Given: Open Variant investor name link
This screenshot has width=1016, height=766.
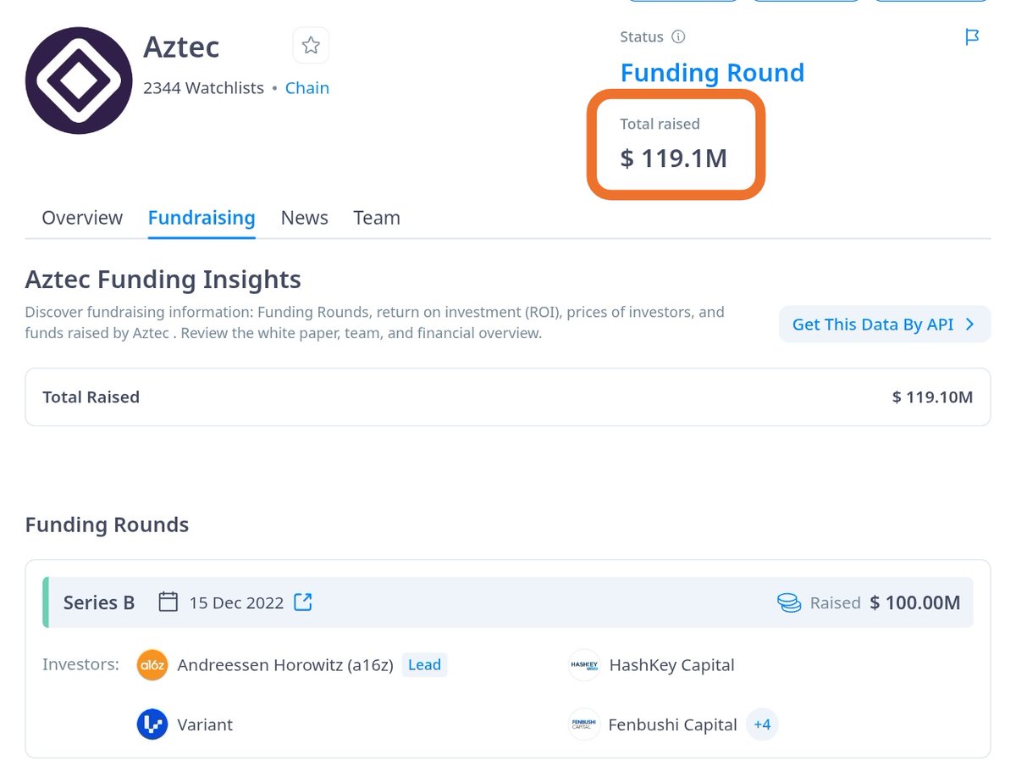Looking at the screenshot, I should pos(205,724).
